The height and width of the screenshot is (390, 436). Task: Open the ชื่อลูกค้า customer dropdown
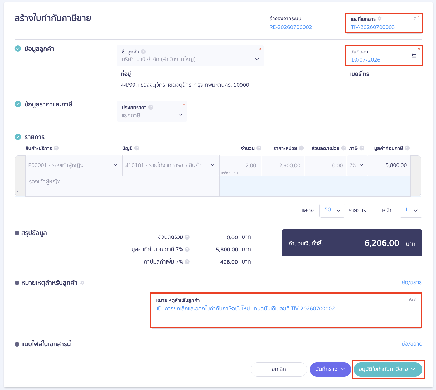190,56
